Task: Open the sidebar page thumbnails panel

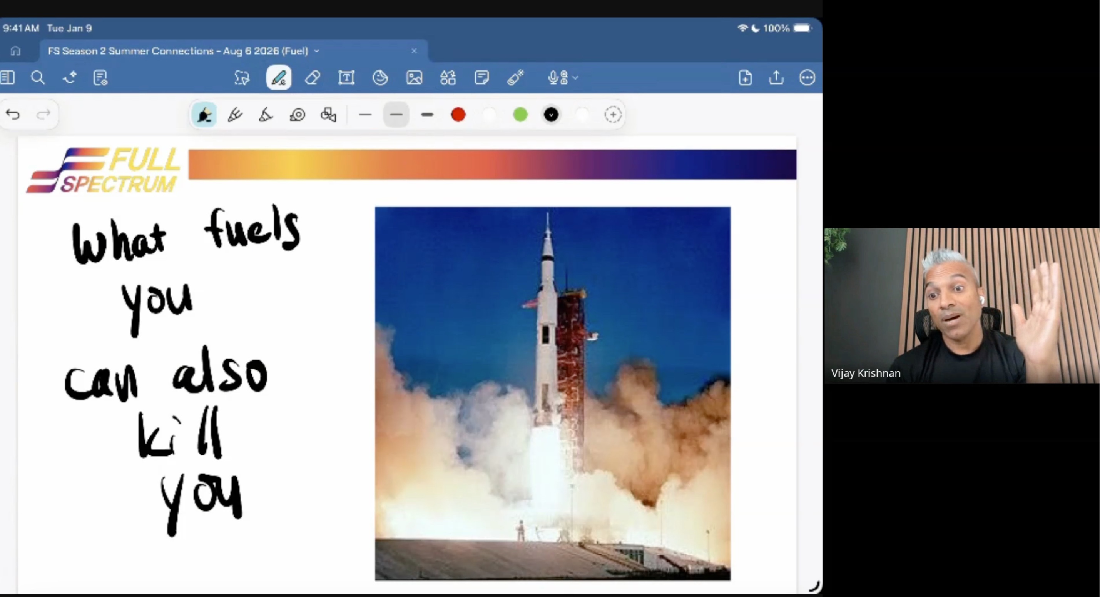Action: tap(8, 78)
